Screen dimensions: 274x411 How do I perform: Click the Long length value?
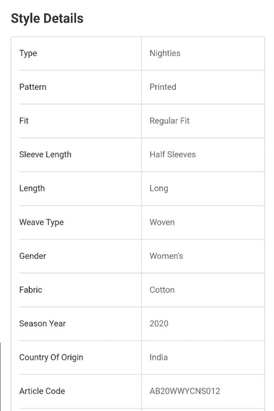(159, 188)
